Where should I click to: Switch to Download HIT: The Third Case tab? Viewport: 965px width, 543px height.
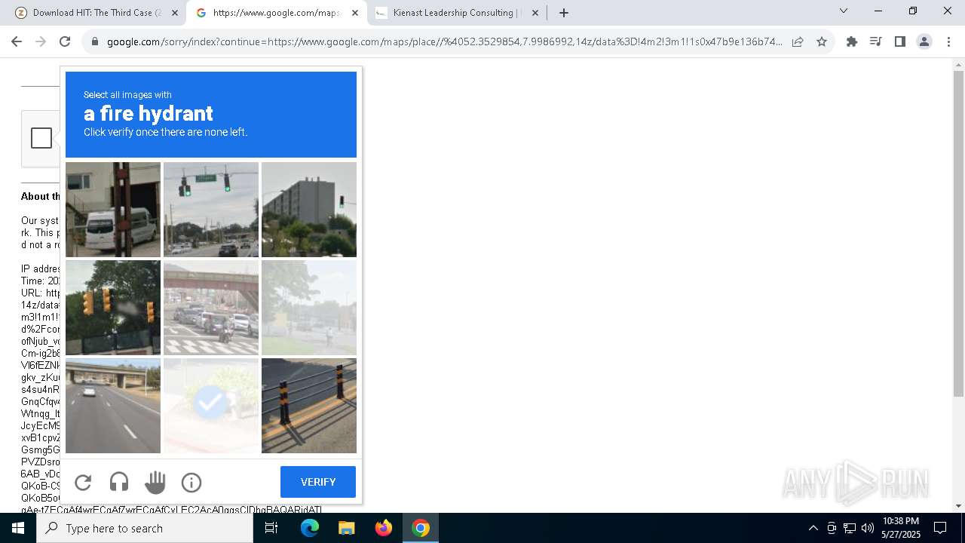96,13
